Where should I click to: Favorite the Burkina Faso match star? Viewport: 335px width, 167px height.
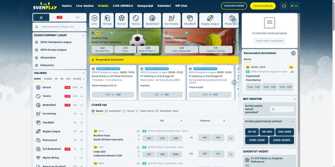tap(138, 131)
